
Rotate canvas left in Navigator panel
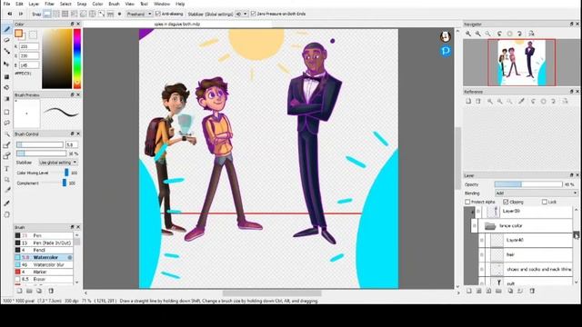pyautogui.click(x=499, y=34)
